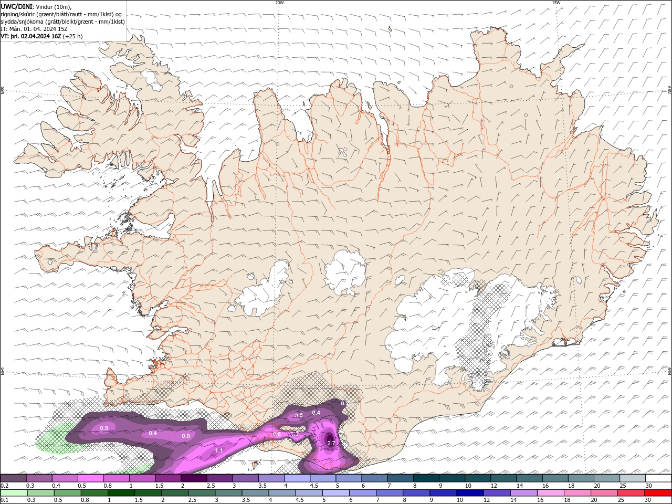This screenshot has height=504, width=672.
Task: Select the 0.1 pale green rain legend swatch
Action: [x=14, y=493]
